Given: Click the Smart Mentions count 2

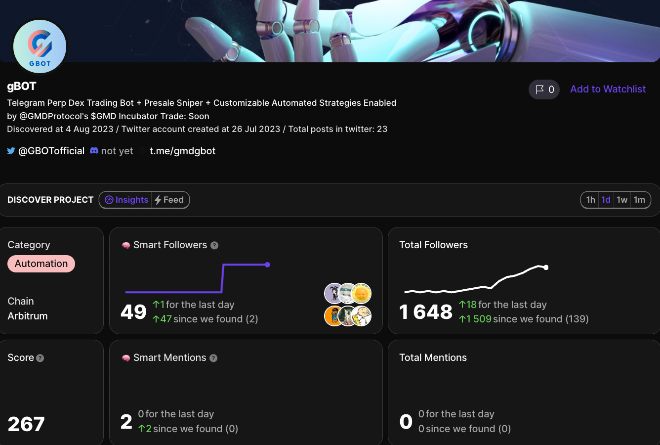Looking at the screenshot, I should point(126,422).
